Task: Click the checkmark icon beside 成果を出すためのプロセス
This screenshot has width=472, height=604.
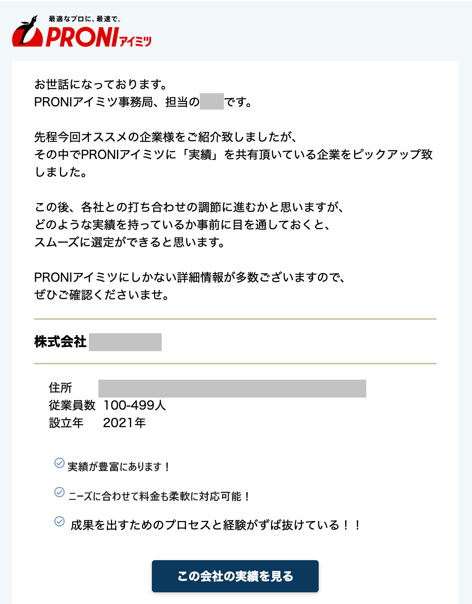Action: (x=59, y=521)
